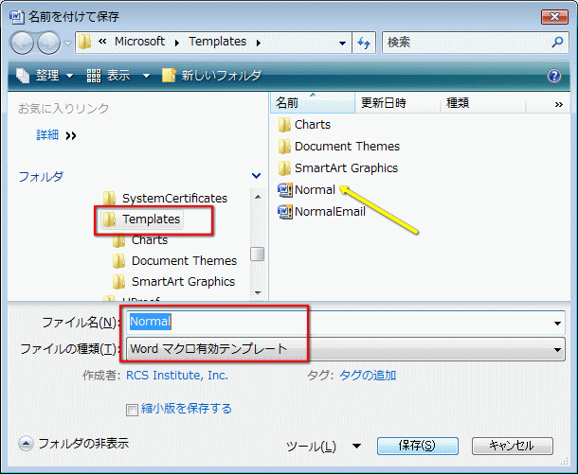Click the Back navigation arrow button
Screen dimensions: 578x474
point(22,44)
